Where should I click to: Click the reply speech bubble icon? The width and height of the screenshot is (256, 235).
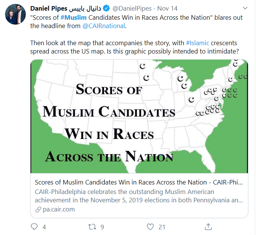(x=35, y=227)
